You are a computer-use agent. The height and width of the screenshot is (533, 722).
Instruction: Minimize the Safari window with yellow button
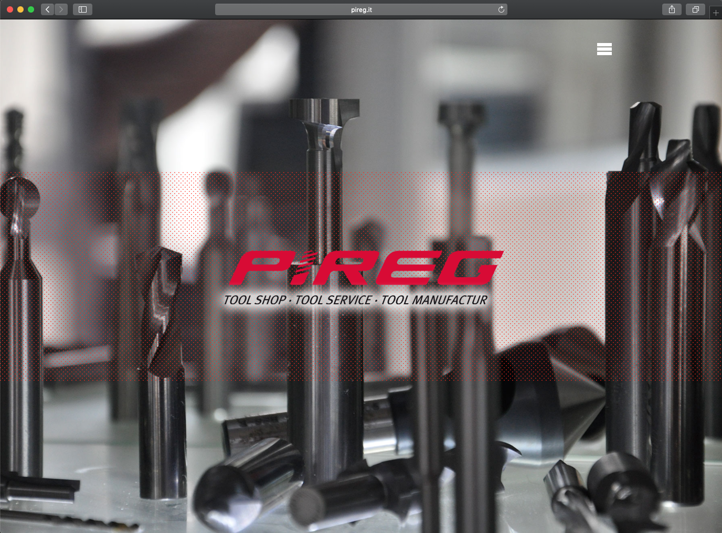[x=20, y=9]
